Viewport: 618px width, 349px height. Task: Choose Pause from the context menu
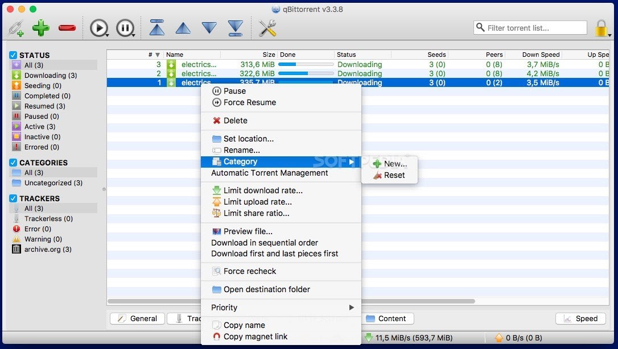click(x=281, y=91)
